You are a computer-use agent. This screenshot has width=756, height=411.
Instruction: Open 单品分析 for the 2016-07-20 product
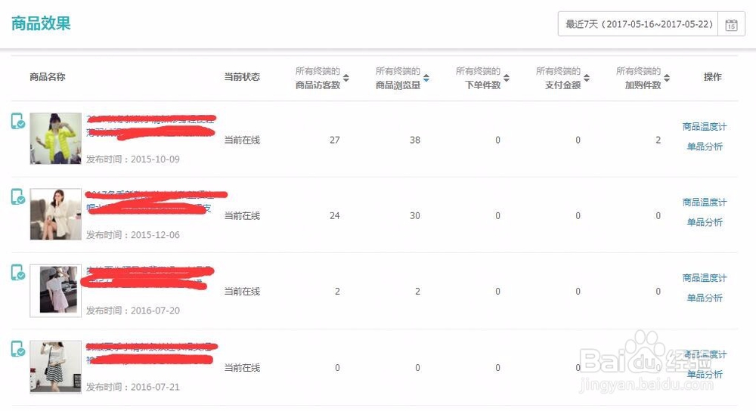[705, 298]
